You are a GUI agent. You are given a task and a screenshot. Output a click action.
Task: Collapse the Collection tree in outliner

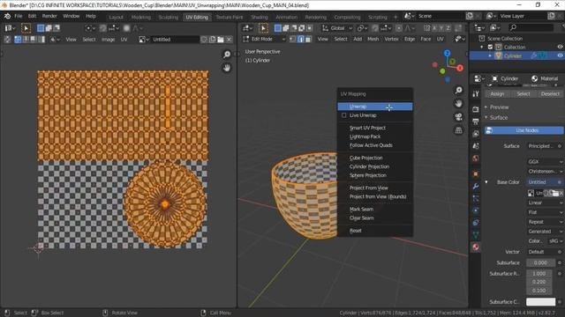(x=482, y=47)
